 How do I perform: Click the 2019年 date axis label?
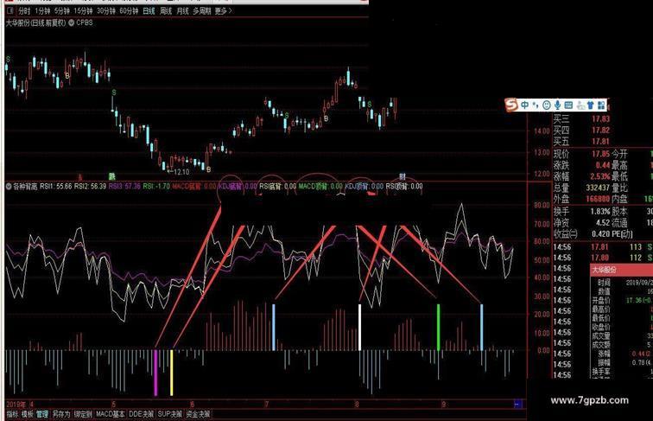[x=16, y=404]
